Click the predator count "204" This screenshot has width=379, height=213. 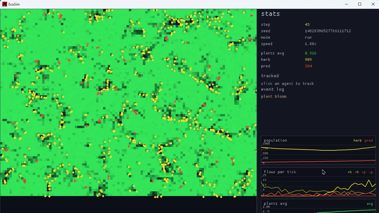308,66
